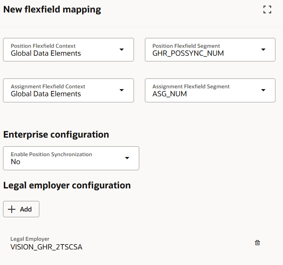Click the 'No' value for position synchronization
Image resolution: width=283 pixels, height=265 pixels.
(16, 162)
